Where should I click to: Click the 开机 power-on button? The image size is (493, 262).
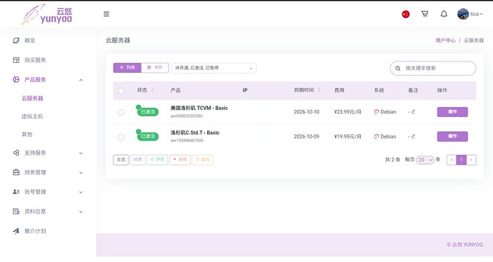(x=157, y=160)
